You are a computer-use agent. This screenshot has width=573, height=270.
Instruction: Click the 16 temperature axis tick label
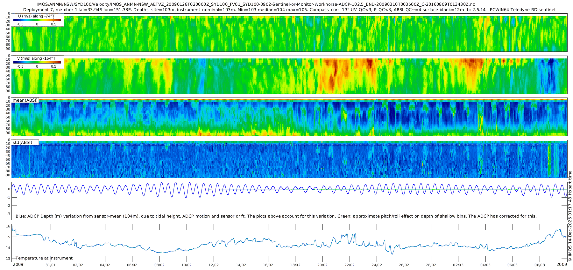(x=8, y=226)
